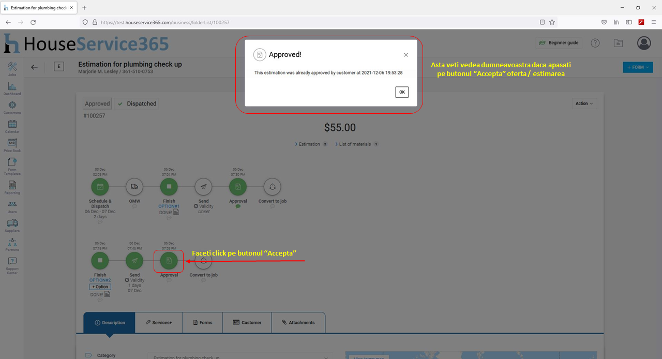Click the OMW truck step circle
Image resolution: width=662 pixels, height=359 pixels.
click(134, 187)
